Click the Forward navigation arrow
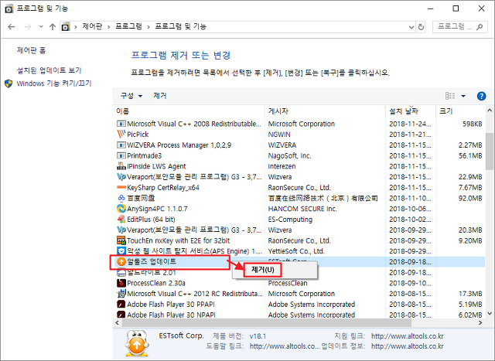495x361 pixels. point(28,27)
